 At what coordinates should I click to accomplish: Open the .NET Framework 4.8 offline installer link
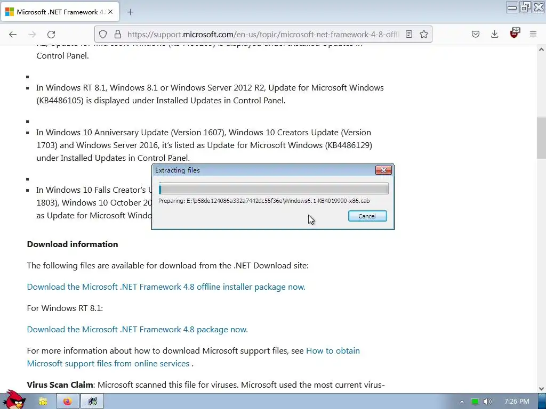[x=166, y=287]
